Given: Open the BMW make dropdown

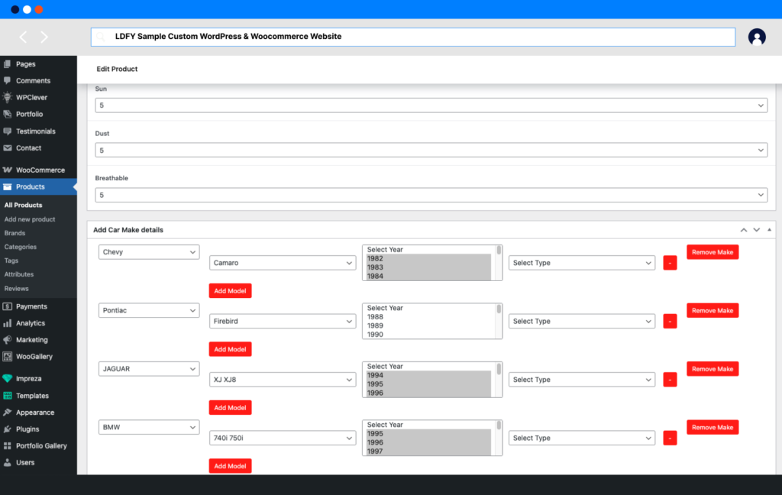Looking at the screenshot, I should click(149, 427).
